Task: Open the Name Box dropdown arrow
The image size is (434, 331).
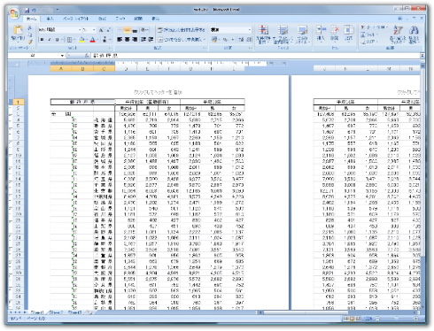Action: 62,56
